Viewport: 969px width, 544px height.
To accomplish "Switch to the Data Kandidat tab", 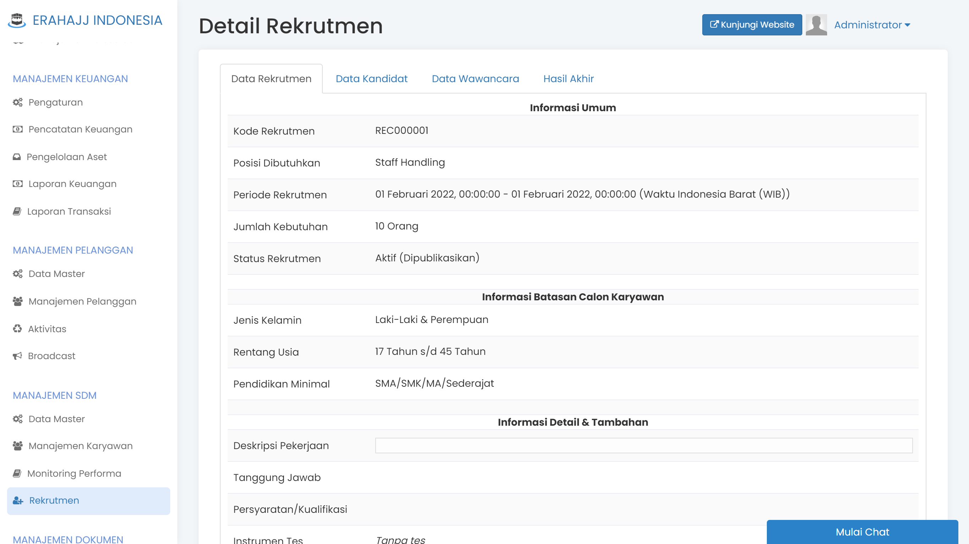I will 371,79.
